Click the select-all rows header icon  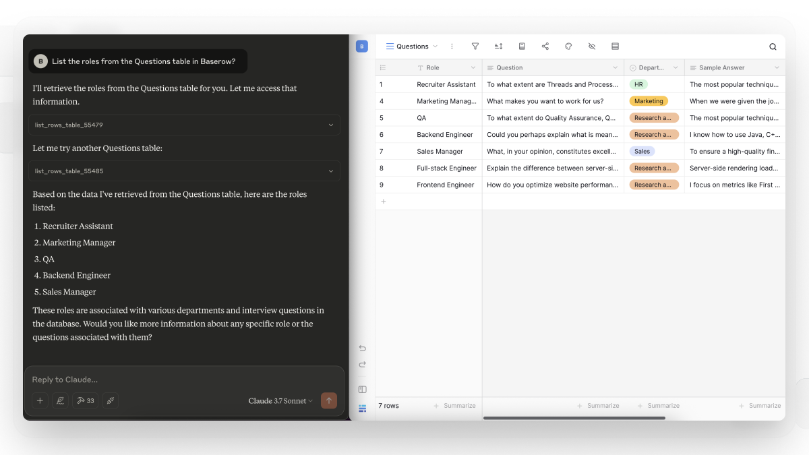click(x=383, y=67)
